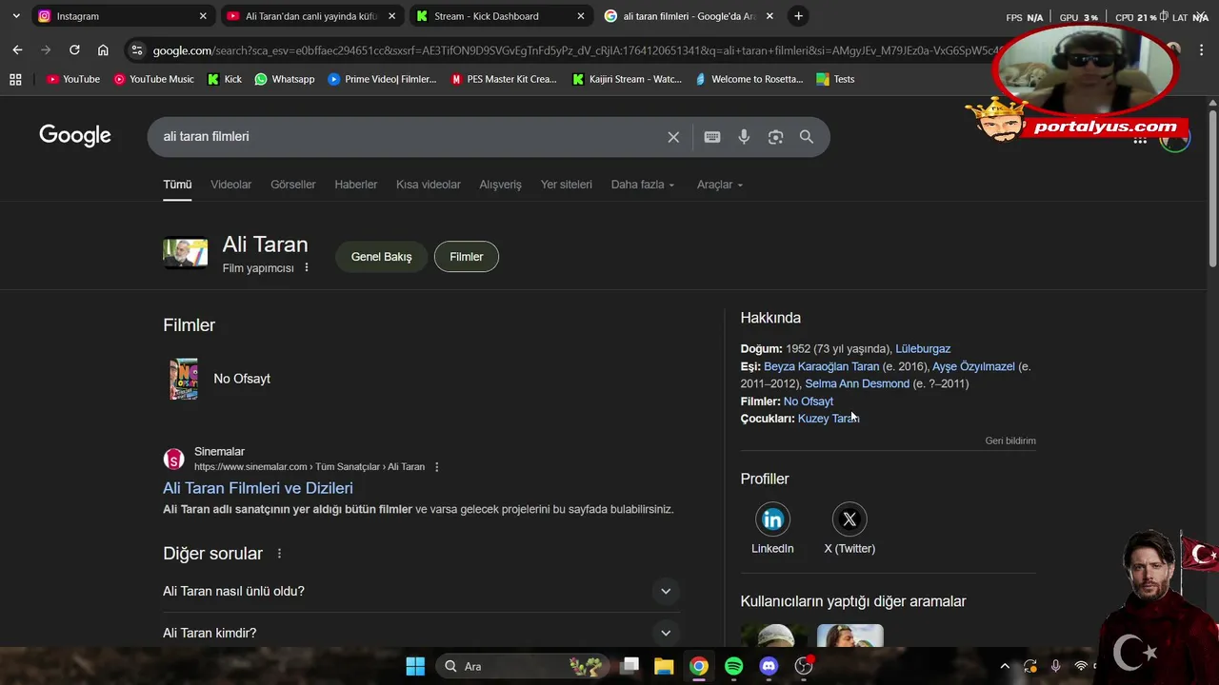
Task: Reload the current page
Action: pyautogui.click(x=74, y=50)
